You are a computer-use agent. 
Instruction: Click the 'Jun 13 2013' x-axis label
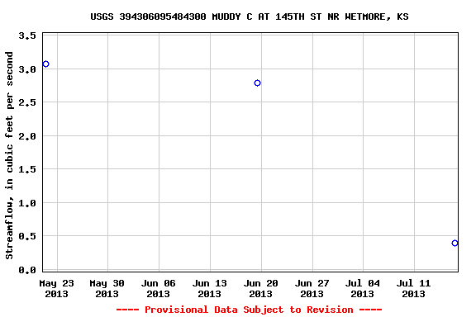[x=209, y=288]
